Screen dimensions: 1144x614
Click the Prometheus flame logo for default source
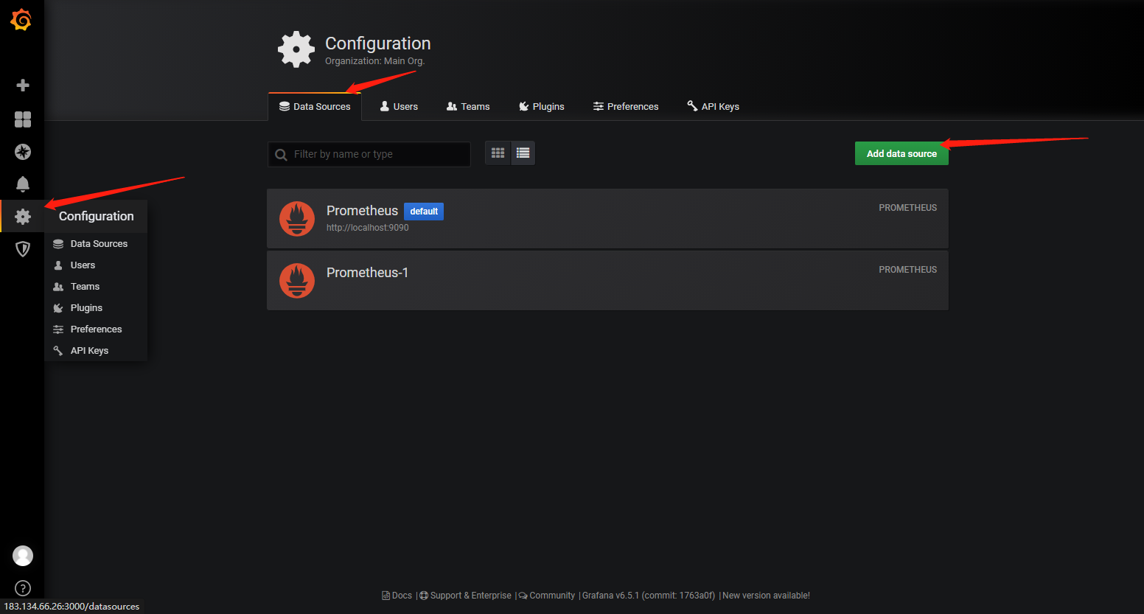297,219
